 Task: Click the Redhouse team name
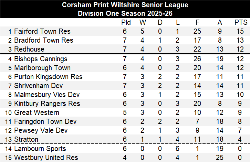point(28,50)
